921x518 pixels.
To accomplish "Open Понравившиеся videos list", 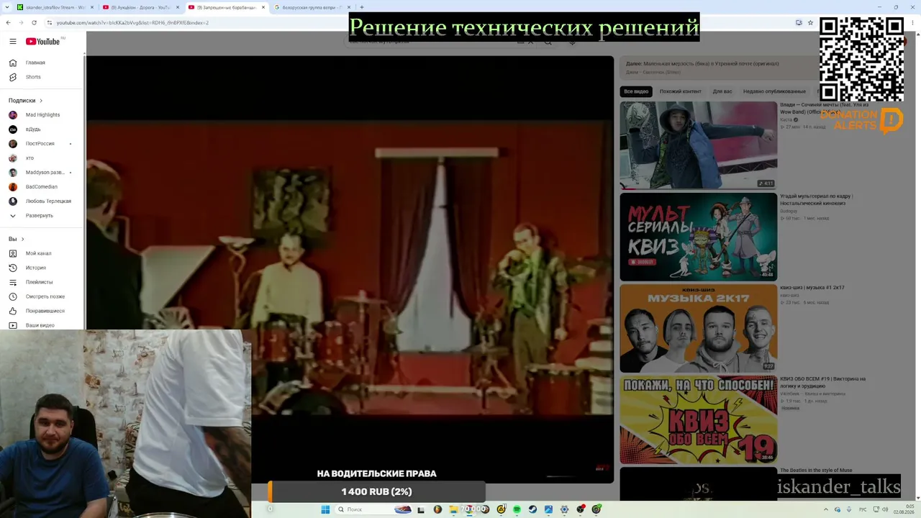I will pyautogui.click(x=43, y=311).
